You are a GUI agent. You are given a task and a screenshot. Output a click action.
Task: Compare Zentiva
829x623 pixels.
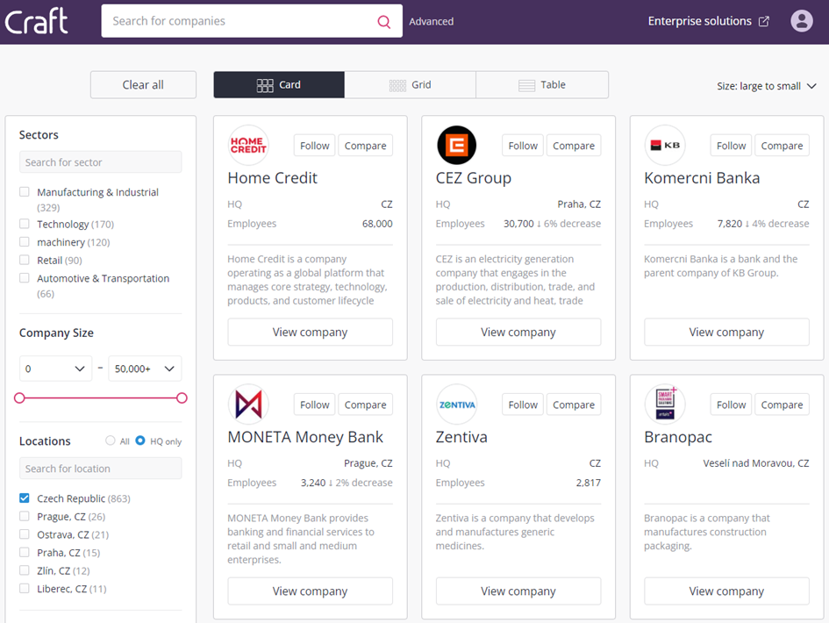pos(574,405)
